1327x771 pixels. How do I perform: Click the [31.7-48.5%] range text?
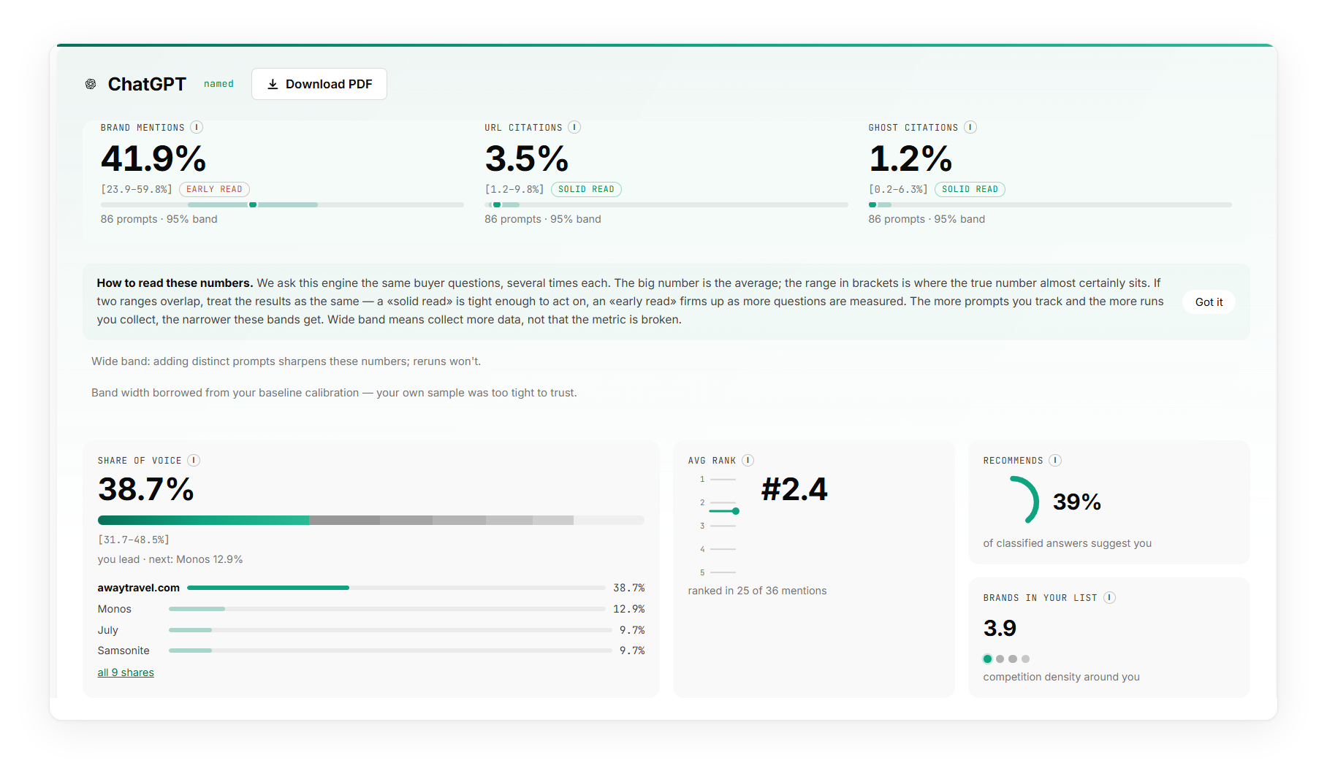pos(134,540)
